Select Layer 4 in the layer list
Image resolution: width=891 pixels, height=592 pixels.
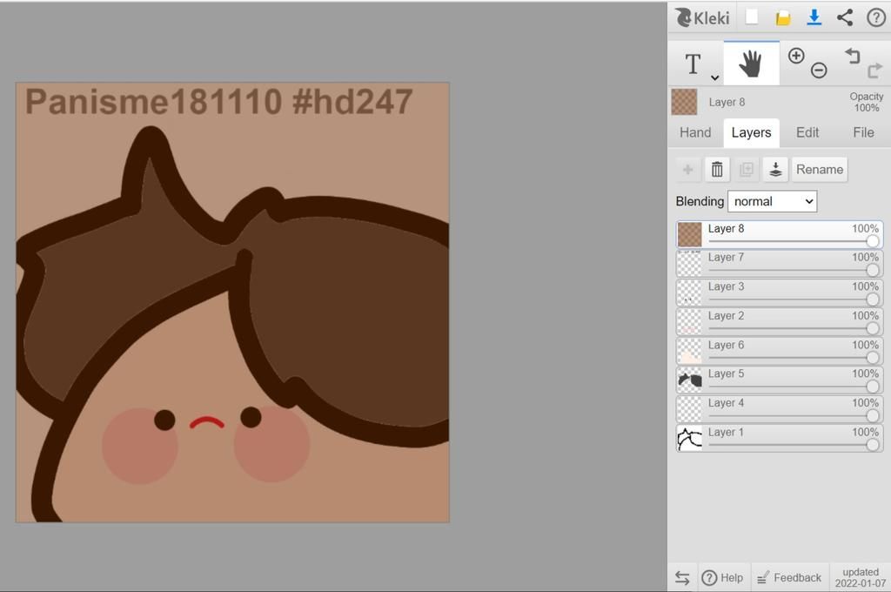(780, 409)
